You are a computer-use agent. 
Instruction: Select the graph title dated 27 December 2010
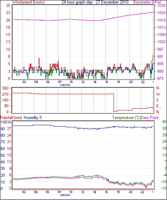point(95,2)
